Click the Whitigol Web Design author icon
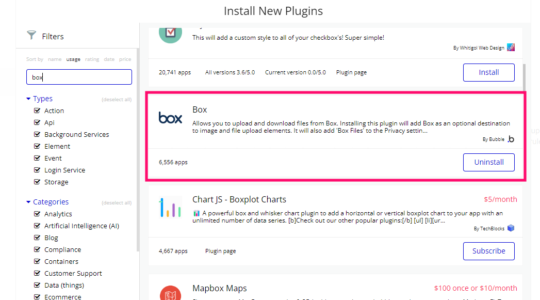Screen dimensions: 540x300 click(511, 47)
